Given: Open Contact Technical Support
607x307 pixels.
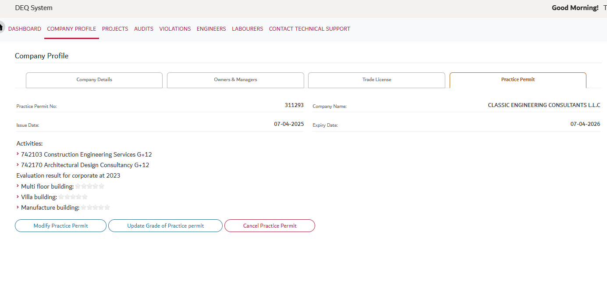Looking at the screenshot, I should (x=309, y=29).
